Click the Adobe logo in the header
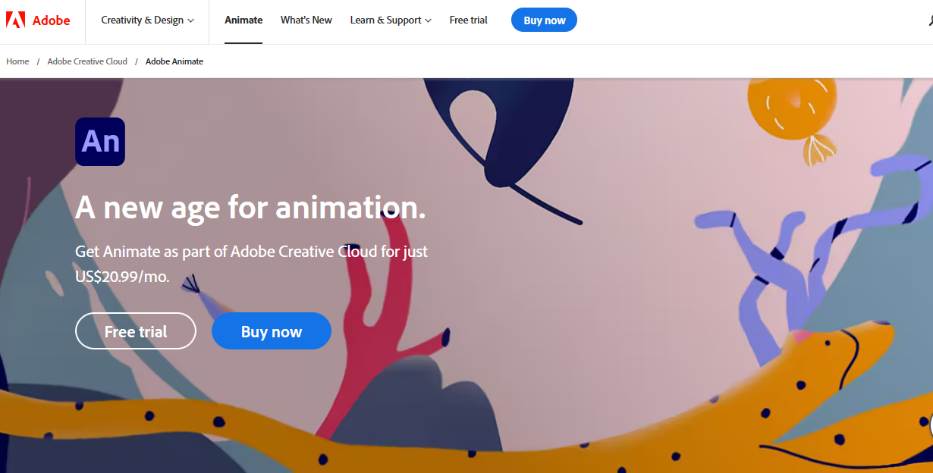The width and height of the screenshot is (933, 473). click(38, 20)
